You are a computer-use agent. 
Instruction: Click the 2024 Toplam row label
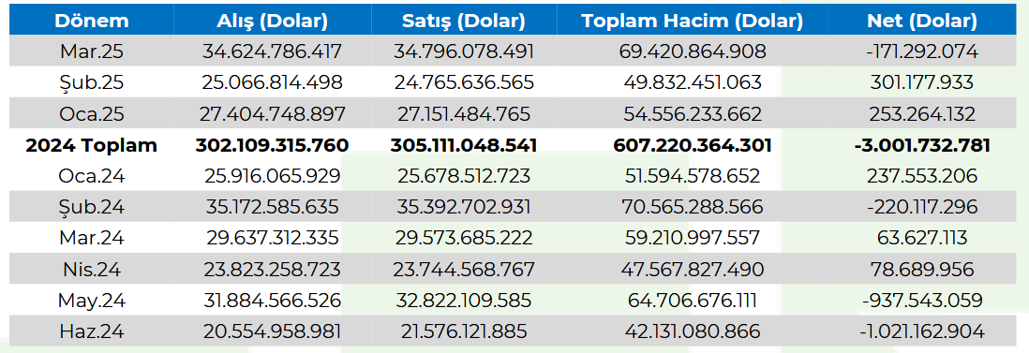(x=91, y=145)
